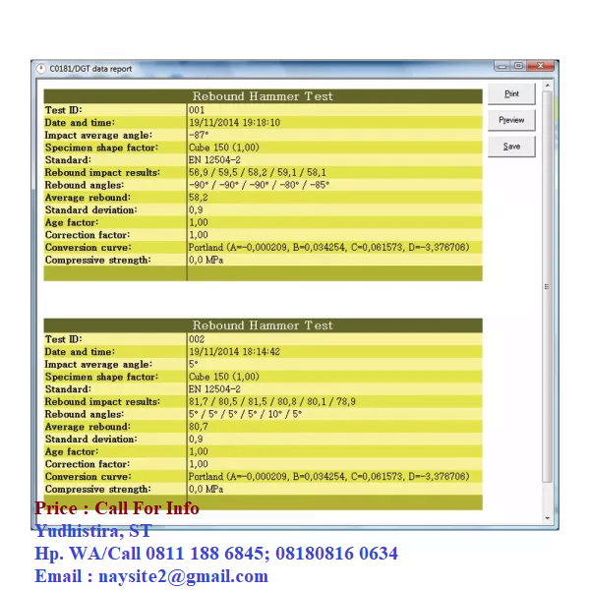The image size is (590, 590).
Task: Click average rebound value 58,2
Action: pyautogui.click(x=199, y=198)
